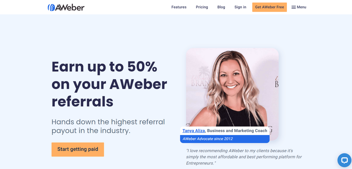This screenshot has height=169, width=352.
Task: Click the testimonial quote about recommending AWeber
Action: [x=244, y=157]
